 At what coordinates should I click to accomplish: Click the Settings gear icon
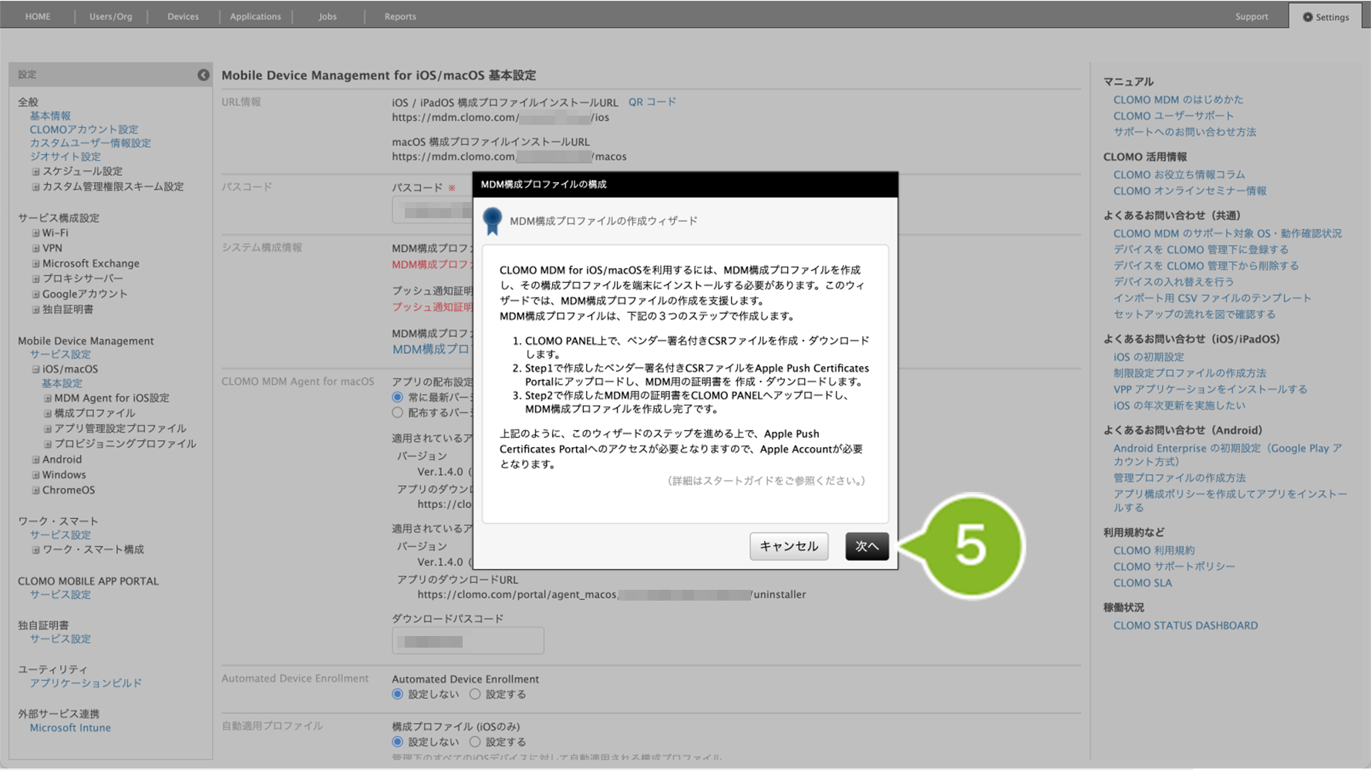point(1307,17)
